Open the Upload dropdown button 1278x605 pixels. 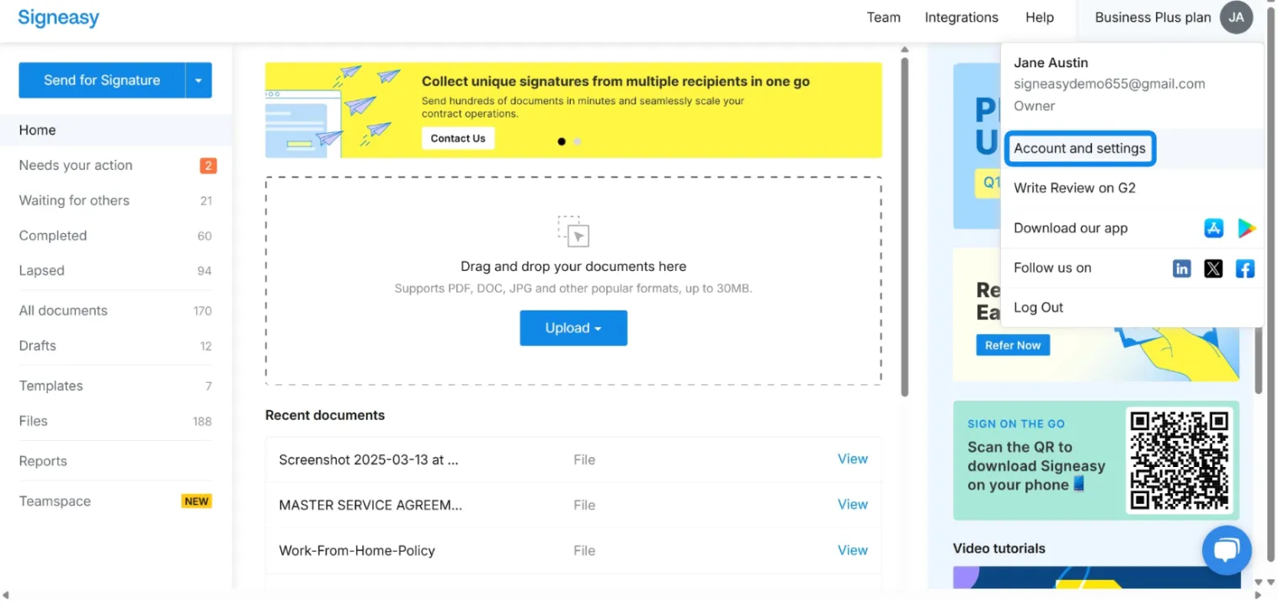pyautogui.click(x=573, y=328)
